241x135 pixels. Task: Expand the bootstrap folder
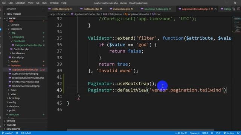pyautogui.click(x=14, y=98)
